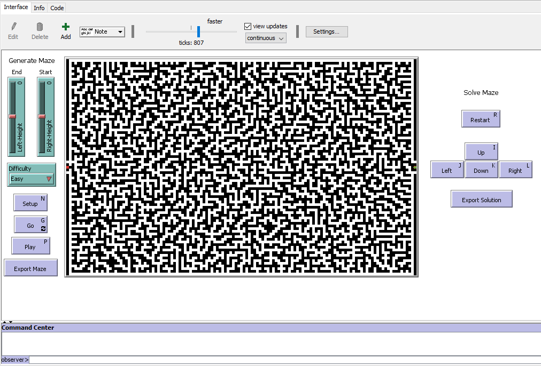Toggle the view updates checkbox
The width and height of the screenshot is (541, 366).
(x=248, y=26)
